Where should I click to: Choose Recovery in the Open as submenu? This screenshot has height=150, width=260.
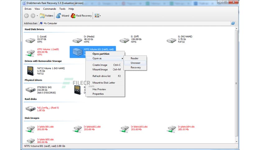135,68
